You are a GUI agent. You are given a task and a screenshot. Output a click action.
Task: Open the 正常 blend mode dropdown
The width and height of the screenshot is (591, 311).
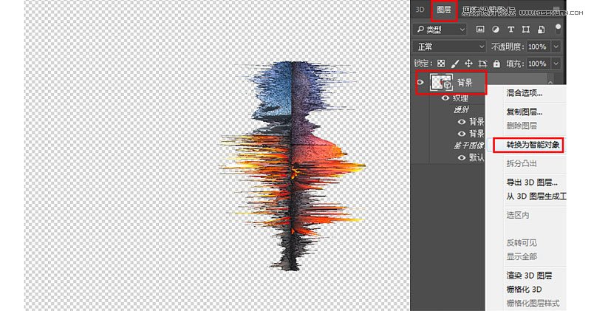coord(449,47)
